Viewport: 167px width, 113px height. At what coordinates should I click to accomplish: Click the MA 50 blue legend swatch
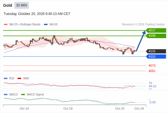(46, 25)
